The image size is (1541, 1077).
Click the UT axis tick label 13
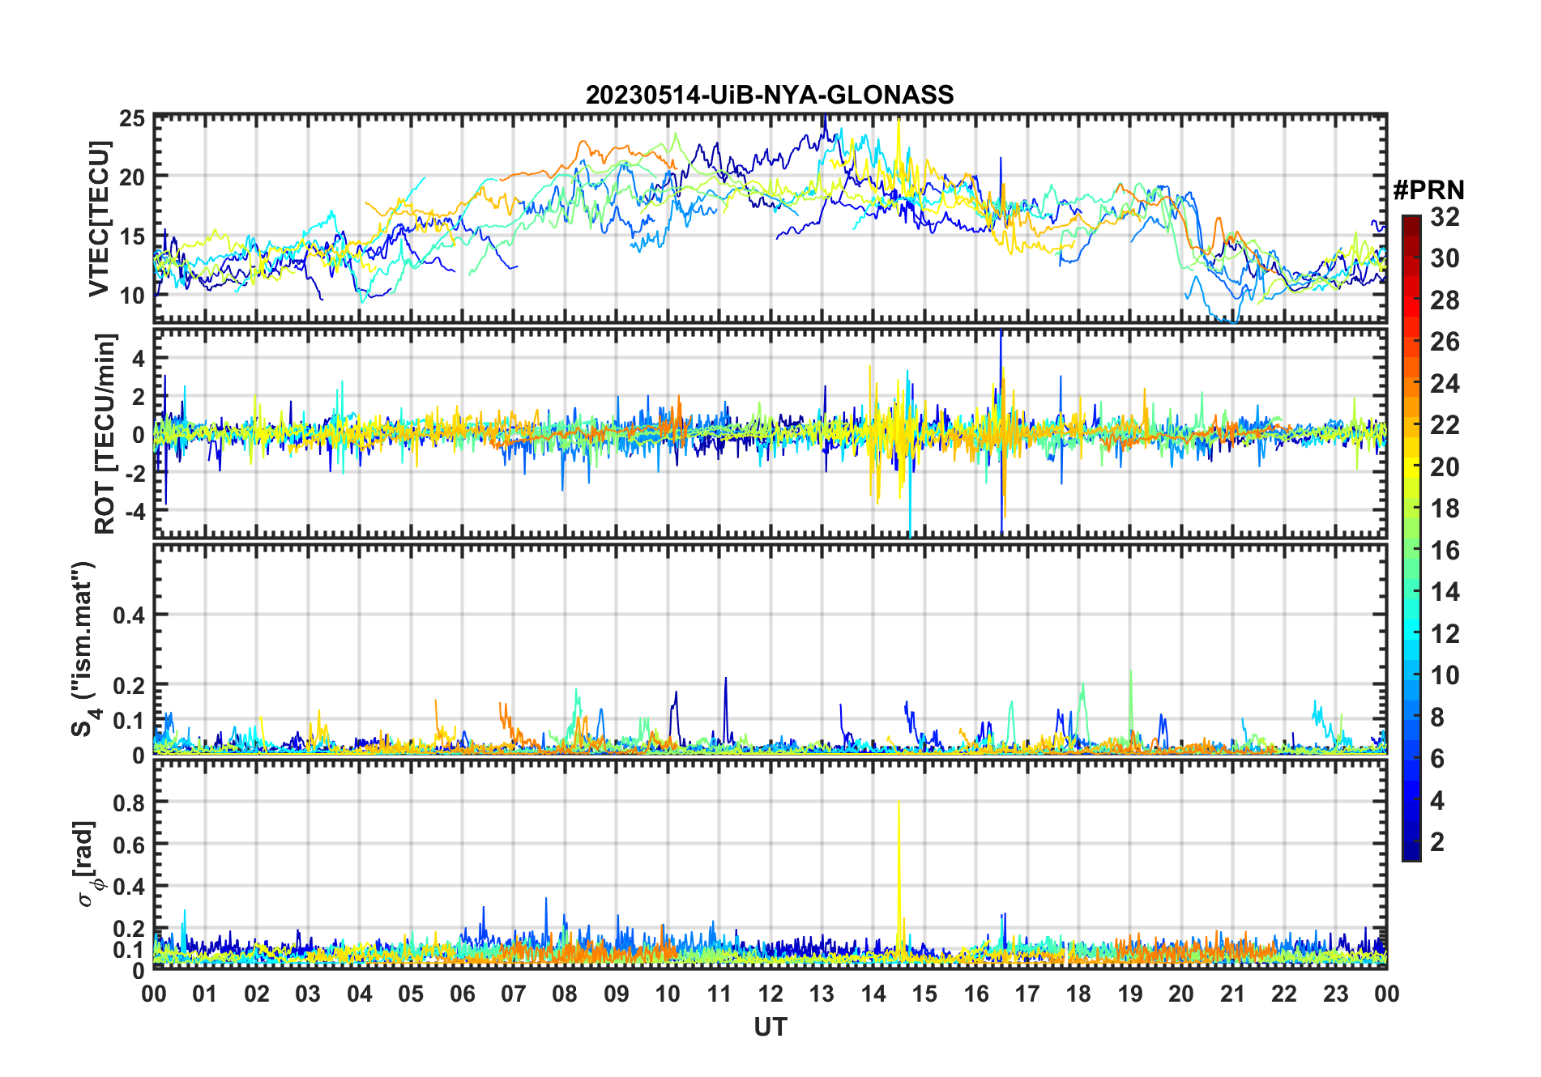click(x=822, y=994)
